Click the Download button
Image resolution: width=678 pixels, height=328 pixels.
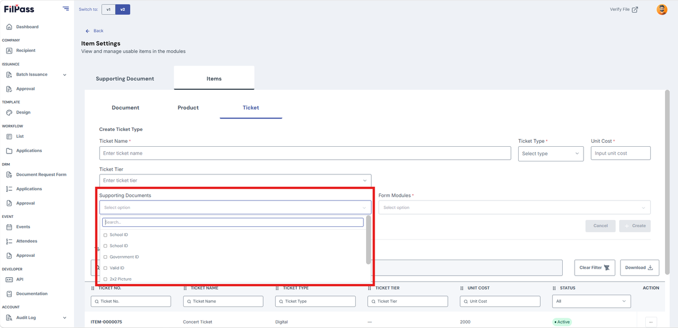coord(640,268)
